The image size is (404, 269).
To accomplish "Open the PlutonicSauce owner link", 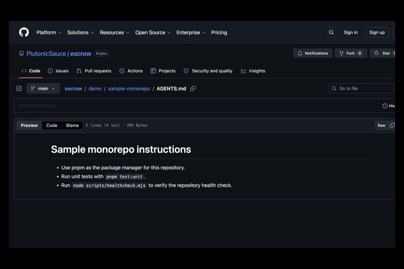I will coord(46,54).
